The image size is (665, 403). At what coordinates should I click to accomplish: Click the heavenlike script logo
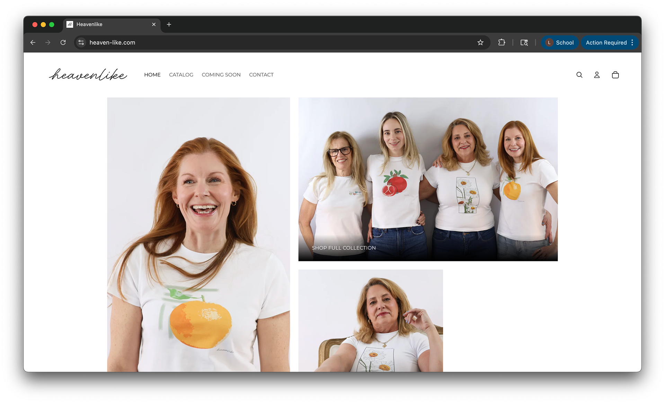pyautogui.click(x=88, y=74)
